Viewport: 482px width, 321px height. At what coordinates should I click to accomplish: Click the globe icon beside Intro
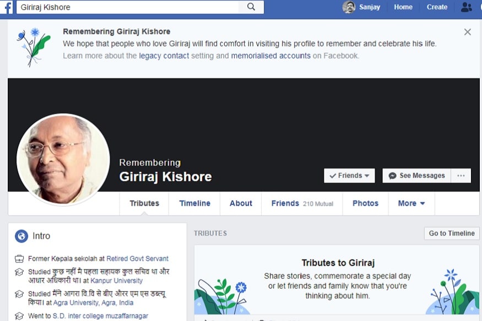[21, 236]
